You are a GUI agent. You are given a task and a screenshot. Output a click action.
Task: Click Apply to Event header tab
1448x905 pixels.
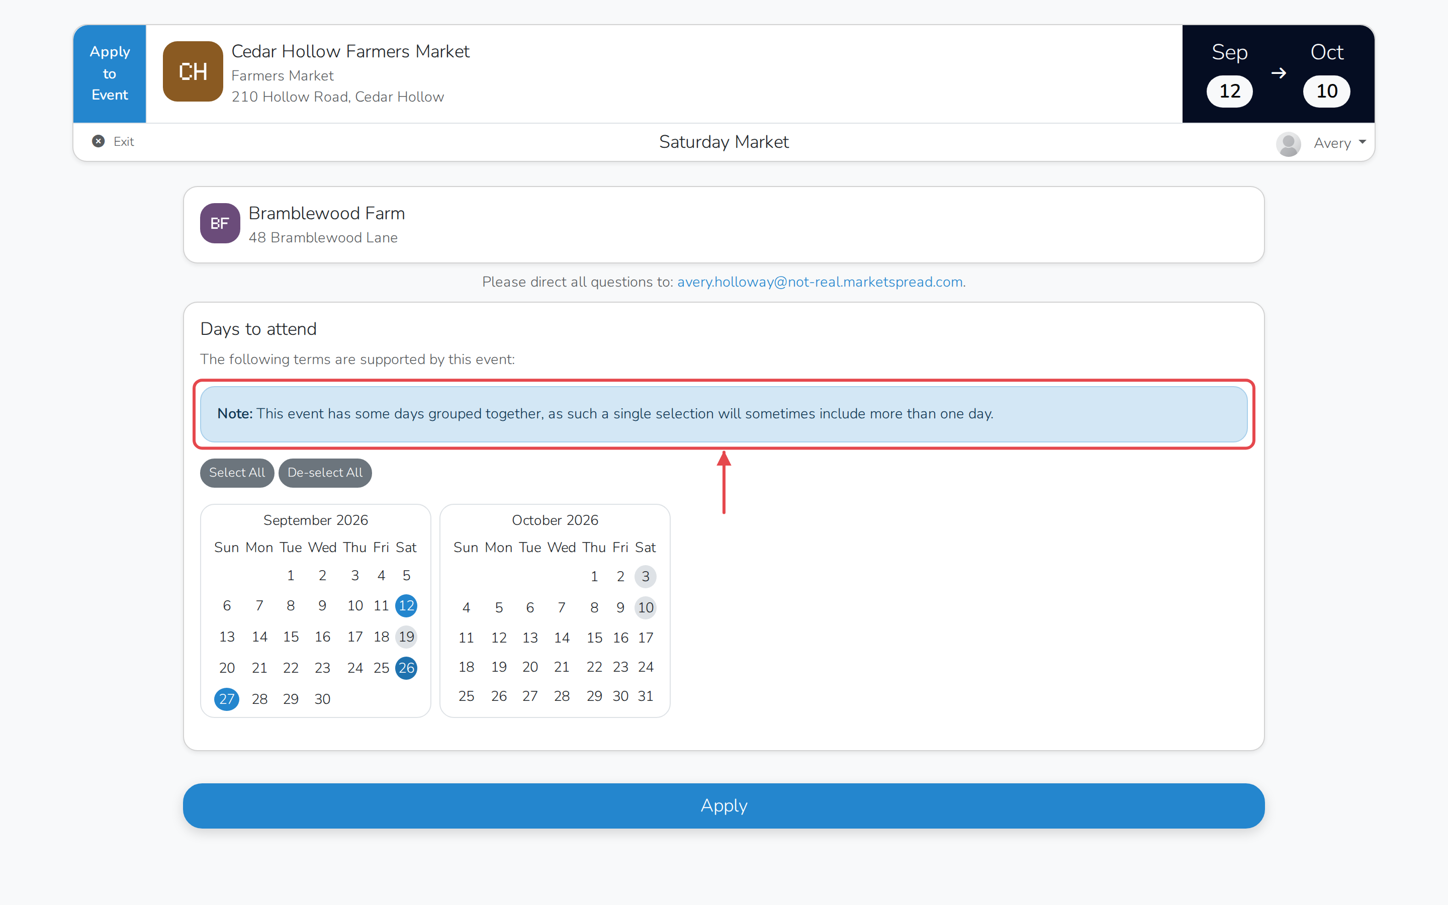coord(110,73)
